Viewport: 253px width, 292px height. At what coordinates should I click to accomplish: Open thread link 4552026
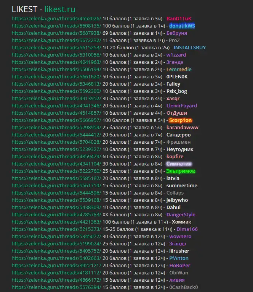coord(56,19)
